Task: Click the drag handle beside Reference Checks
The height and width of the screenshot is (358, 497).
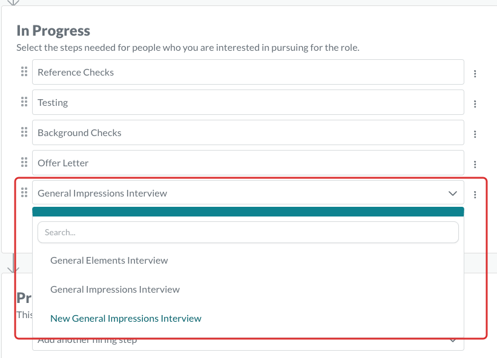Action: click(24, 71)
